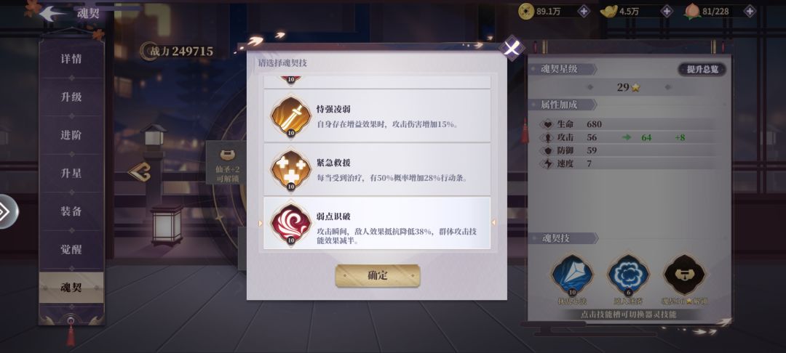Go to the 升星 tab
Viewport: 786px width, 353px height.
click(x=71, y=173)
